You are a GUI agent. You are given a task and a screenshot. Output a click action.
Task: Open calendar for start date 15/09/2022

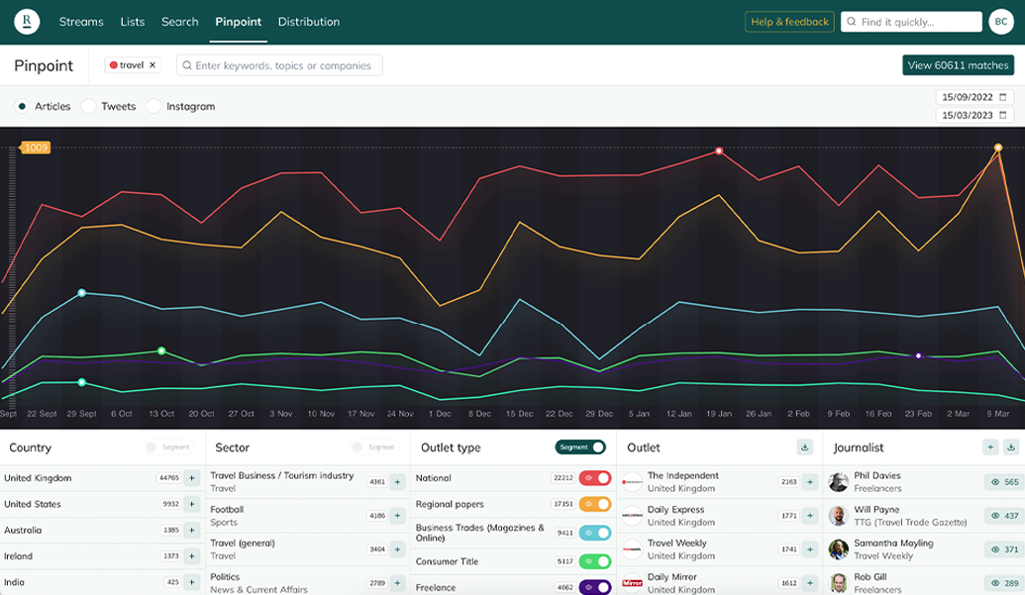(x=1003, y=97)
